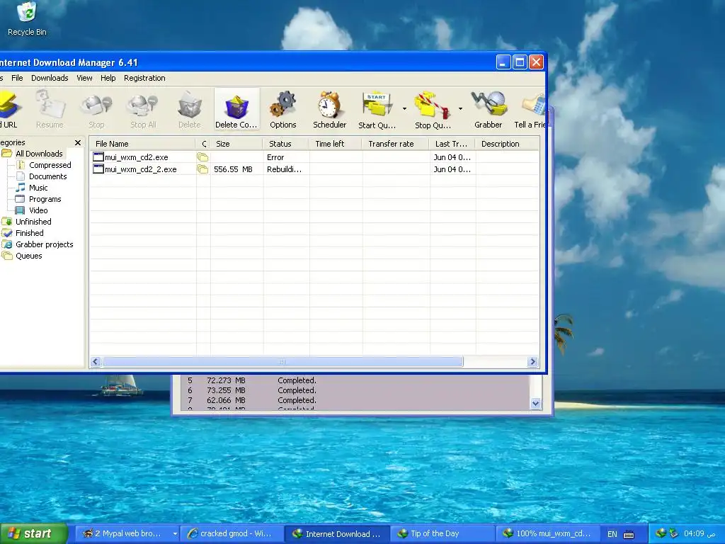This screenshot has width=725, height=544.
Task: Switch to 100% mui_wxm_cd taskbar button
Action: (547, 534)
